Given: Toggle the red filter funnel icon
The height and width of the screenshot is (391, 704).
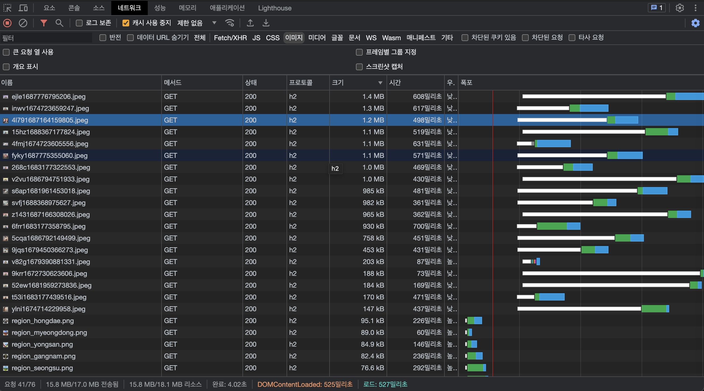Looking at the screenshot, I should point(44,23).
